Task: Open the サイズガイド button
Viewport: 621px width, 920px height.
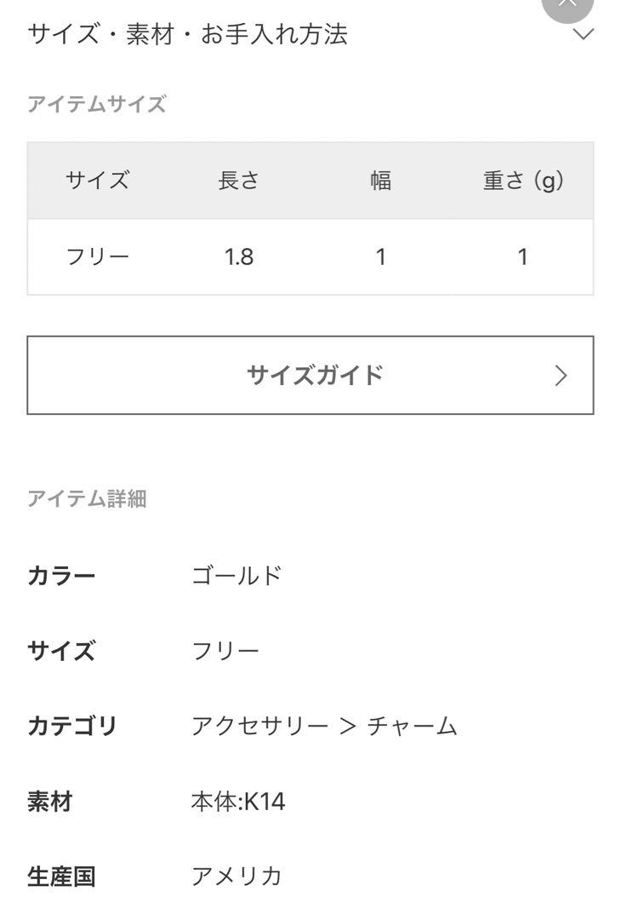Action: point(310,375)
